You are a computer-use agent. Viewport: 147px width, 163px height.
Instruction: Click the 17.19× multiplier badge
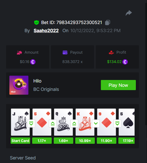pyautogui.click(x=126, y=141)
